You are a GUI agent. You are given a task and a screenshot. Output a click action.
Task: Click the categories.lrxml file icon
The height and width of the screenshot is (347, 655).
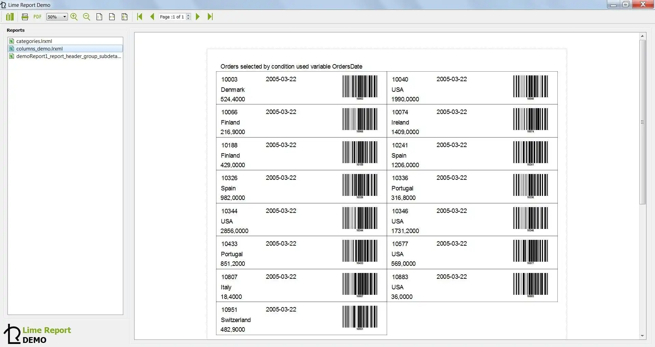12,41
